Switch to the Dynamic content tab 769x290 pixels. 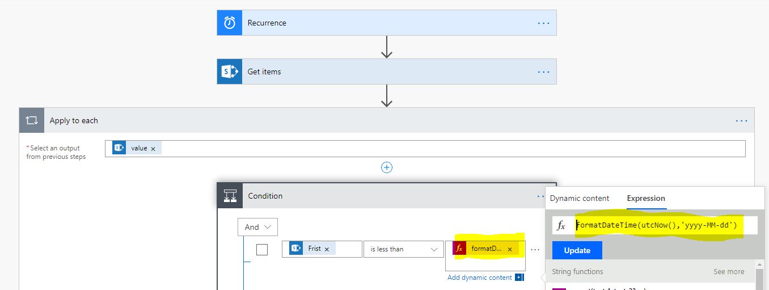pyautogui.click(x=580, y=199)
